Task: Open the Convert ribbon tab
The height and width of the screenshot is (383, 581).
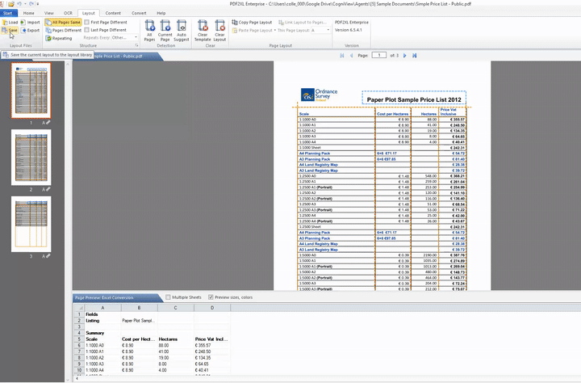Action: pyautogui.click(x=139, y=13)
